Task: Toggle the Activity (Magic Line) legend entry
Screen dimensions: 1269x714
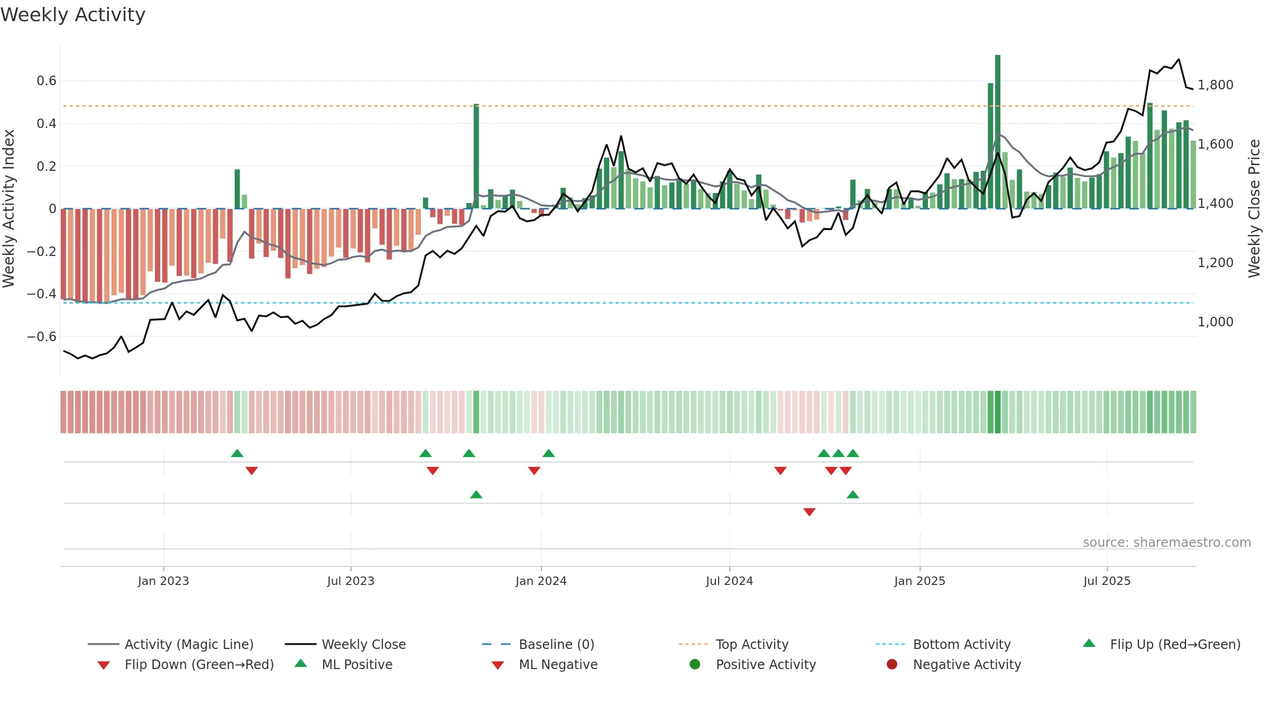Action: (171, 644)
